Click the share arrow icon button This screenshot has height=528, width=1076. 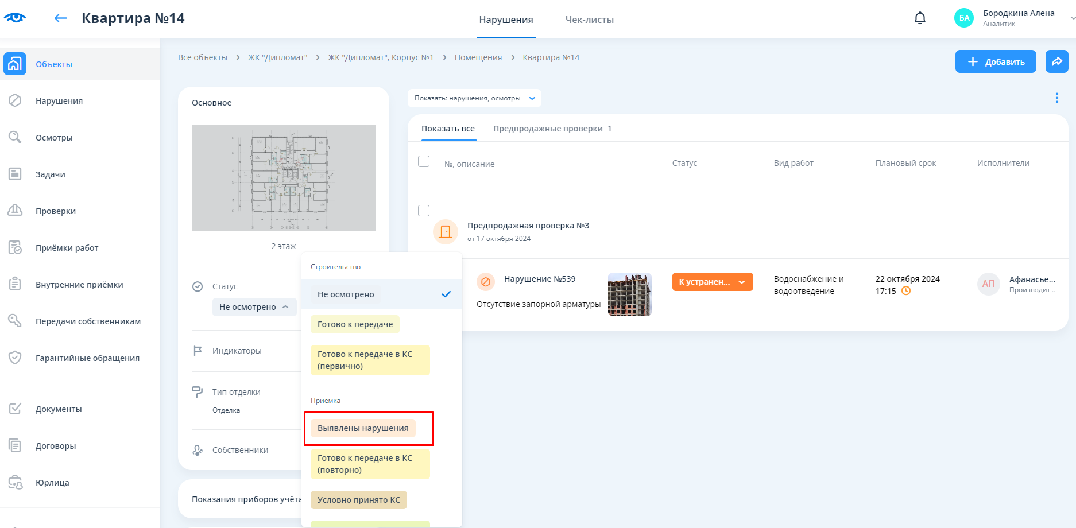click(x=1056, y=61)
